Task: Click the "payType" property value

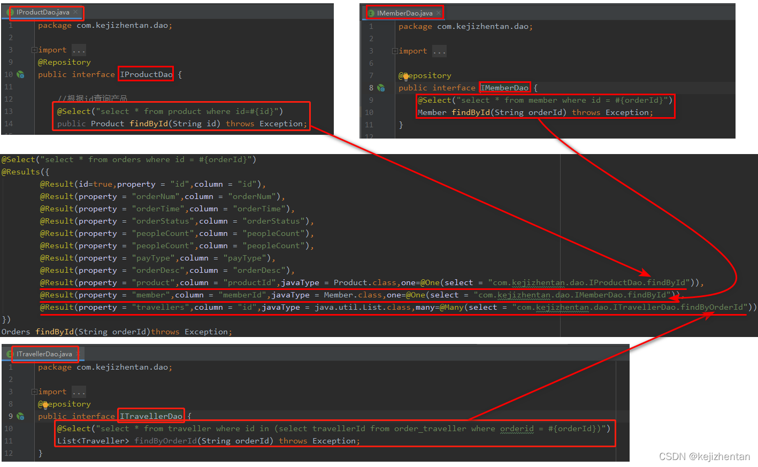Action: click(154, 258)
